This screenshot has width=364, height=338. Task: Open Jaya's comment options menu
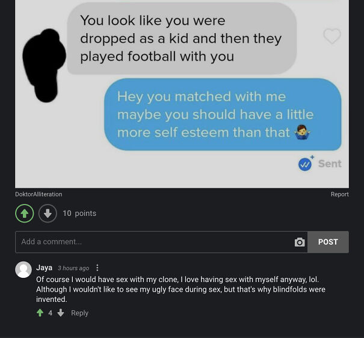[97, 268]
